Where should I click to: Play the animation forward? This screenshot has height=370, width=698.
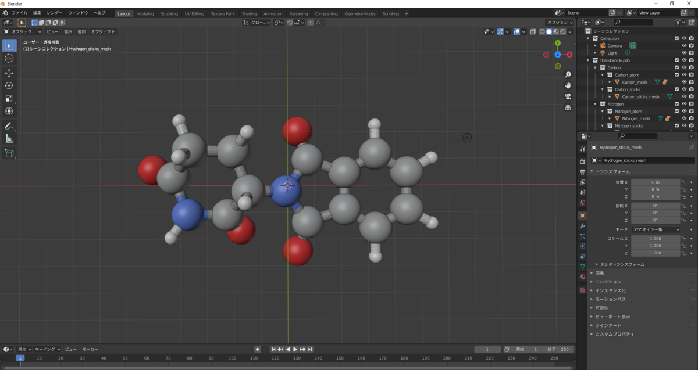point(295,349)
